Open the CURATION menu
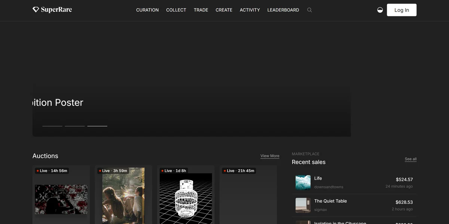The height and width of the screenshot is (224, 449). click(x=147, y=10)
